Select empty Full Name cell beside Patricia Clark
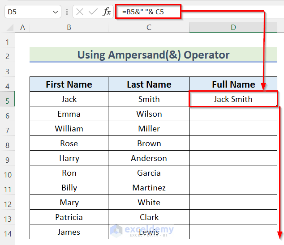Viewport: 284px width, 245px height. coord(233,217)
